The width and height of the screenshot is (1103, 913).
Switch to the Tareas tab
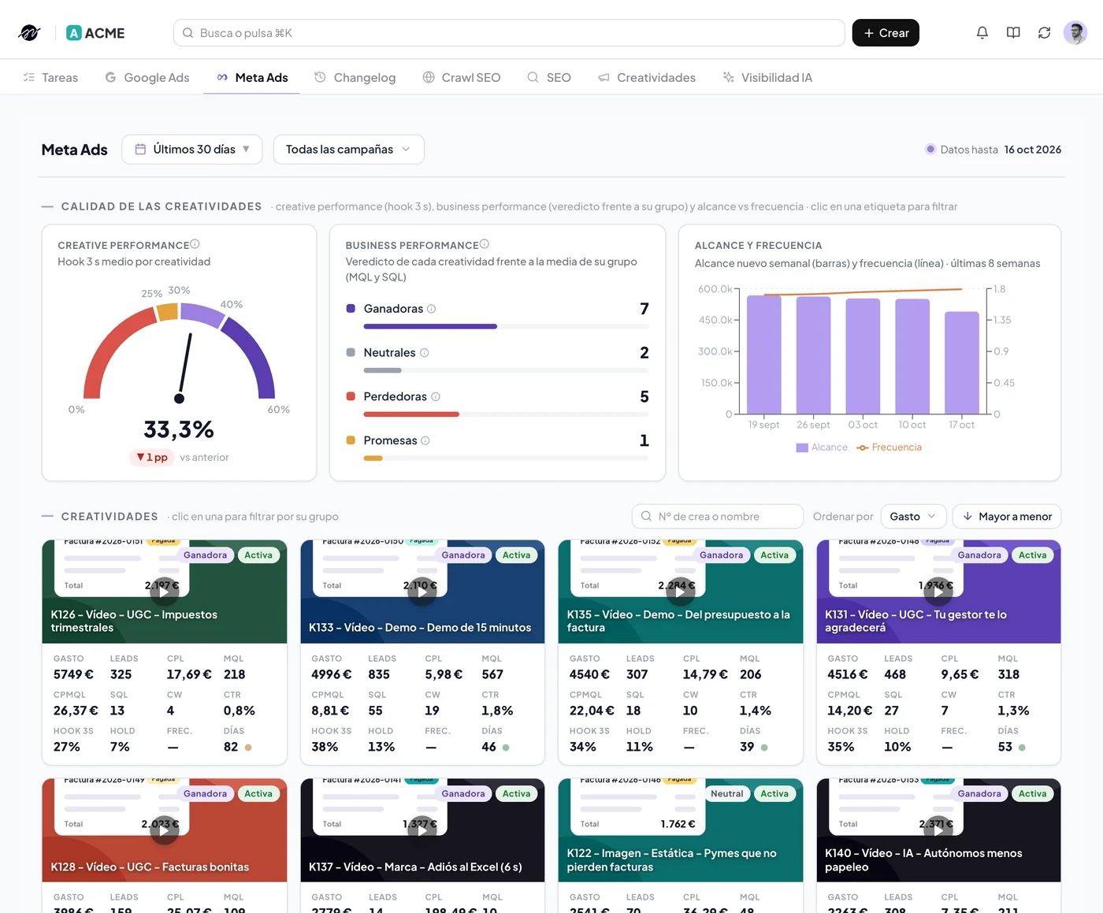tap(50, 77)
